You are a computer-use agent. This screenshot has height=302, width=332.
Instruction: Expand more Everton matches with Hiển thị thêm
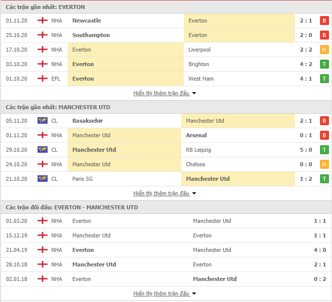point(164,93)
